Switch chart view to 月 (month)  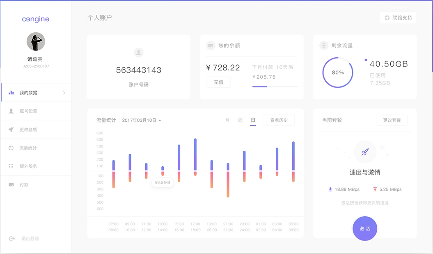[228, 120]
